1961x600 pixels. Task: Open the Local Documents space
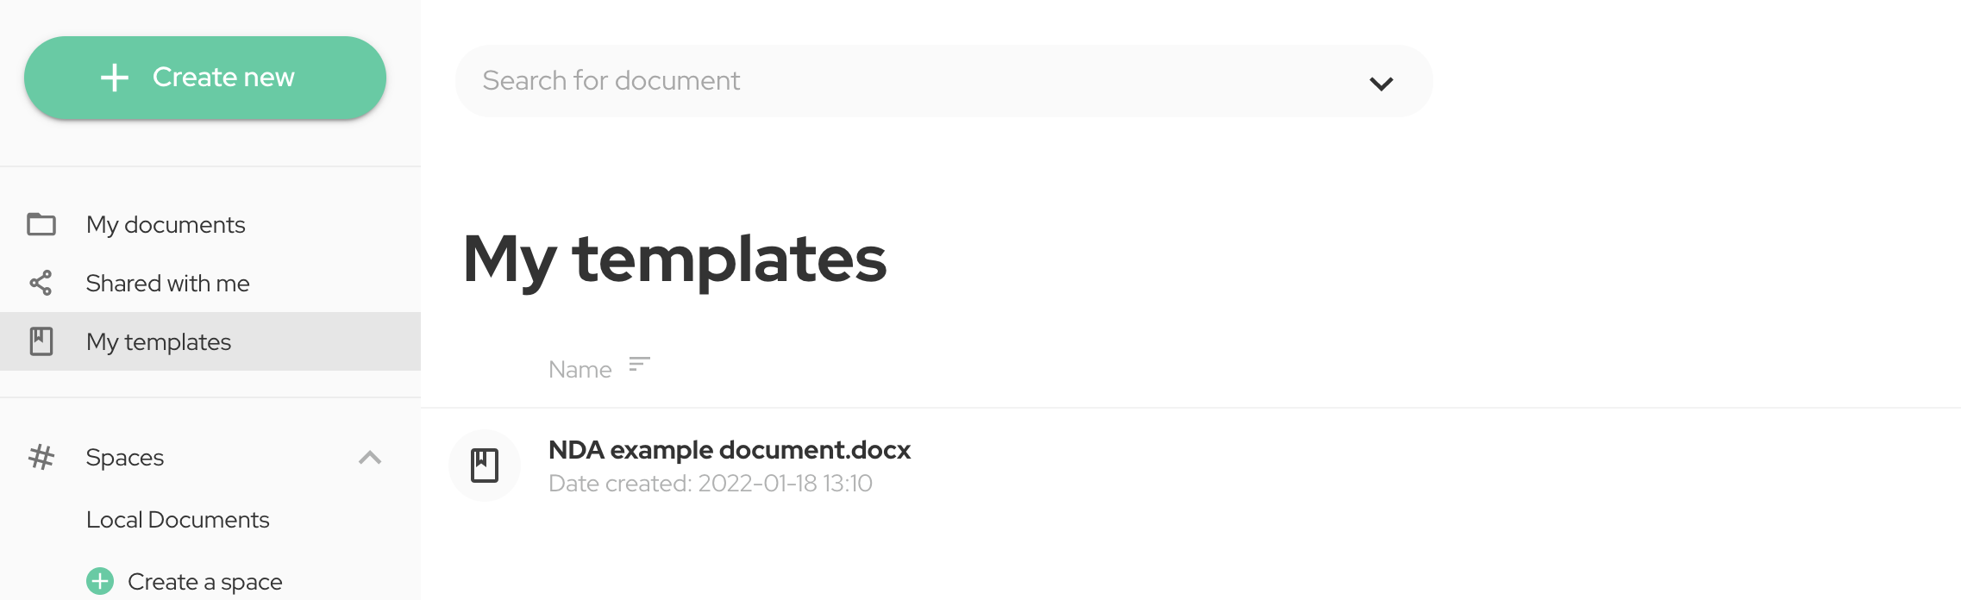[x=178, y=520]
